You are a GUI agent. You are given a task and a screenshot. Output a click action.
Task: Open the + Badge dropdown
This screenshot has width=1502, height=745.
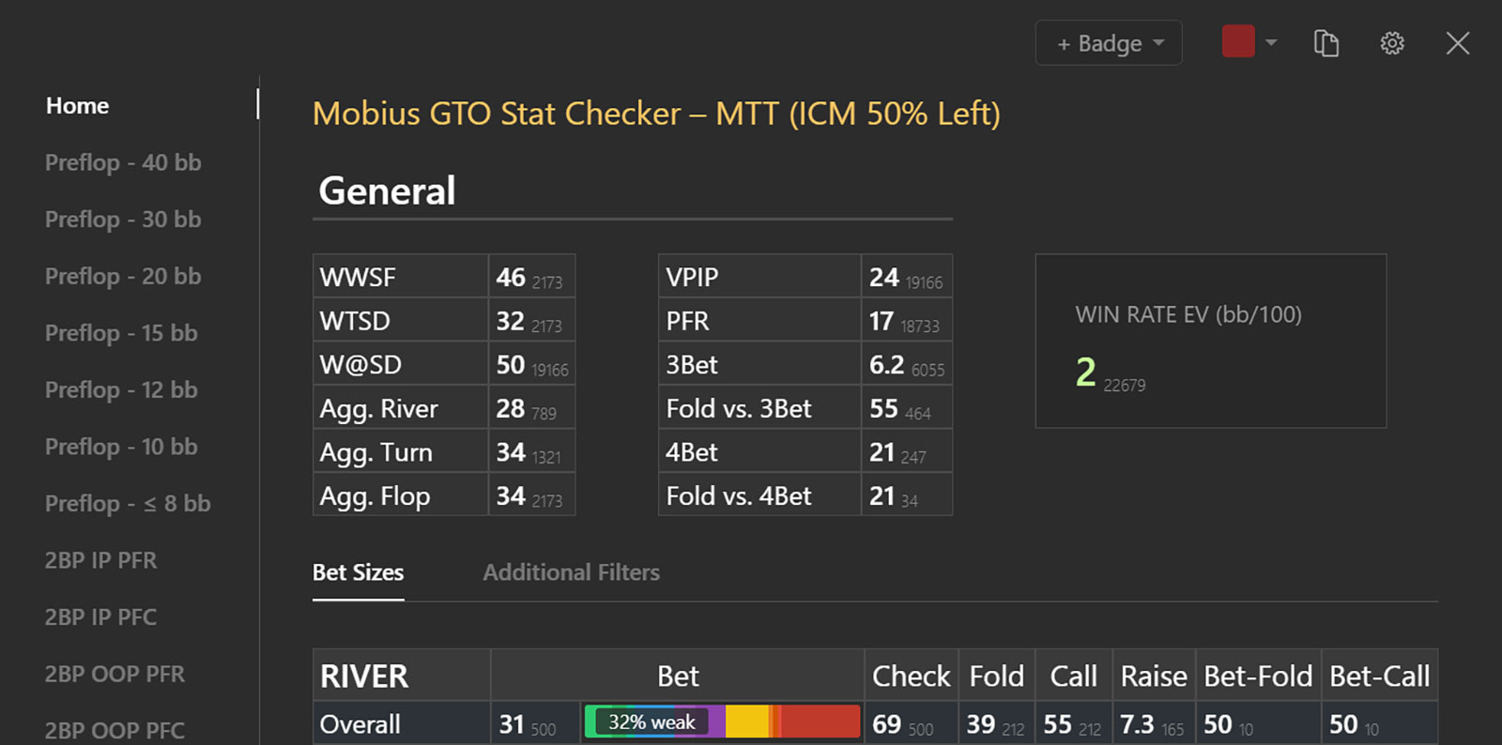tap(1109, 43)
